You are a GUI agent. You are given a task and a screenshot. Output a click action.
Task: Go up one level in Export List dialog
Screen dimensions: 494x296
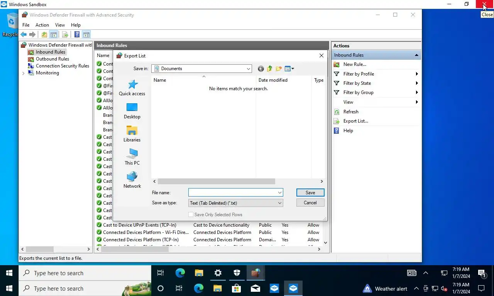tap(269, 69)
